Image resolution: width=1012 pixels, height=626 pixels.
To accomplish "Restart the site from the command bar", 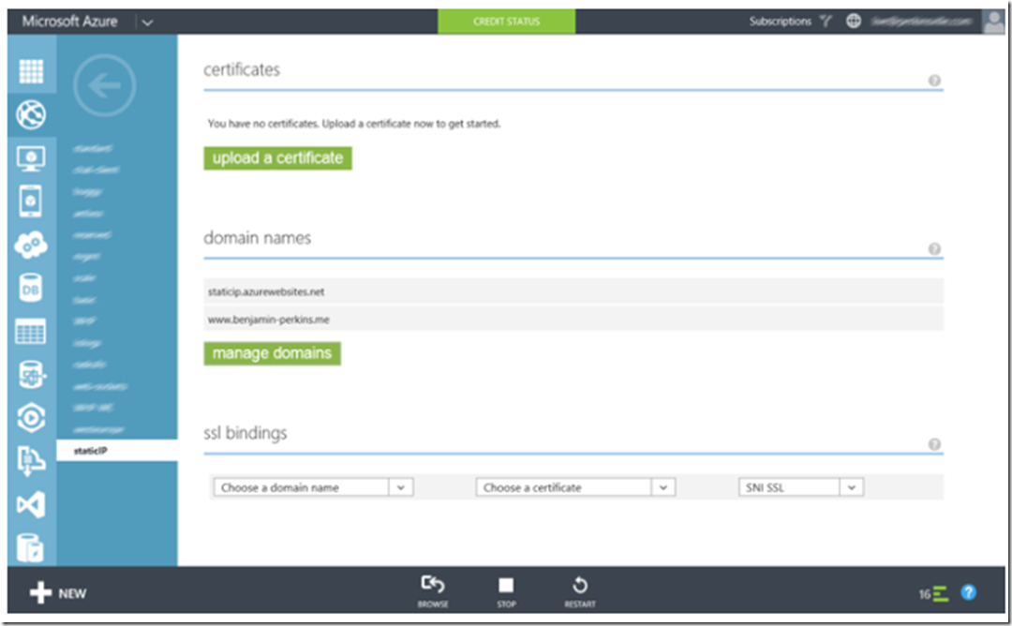I will 580,591.
